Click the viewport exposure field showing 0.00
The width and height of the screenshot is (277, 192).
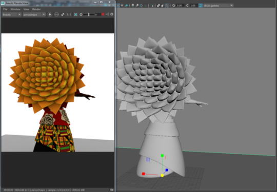click(180, 6)
